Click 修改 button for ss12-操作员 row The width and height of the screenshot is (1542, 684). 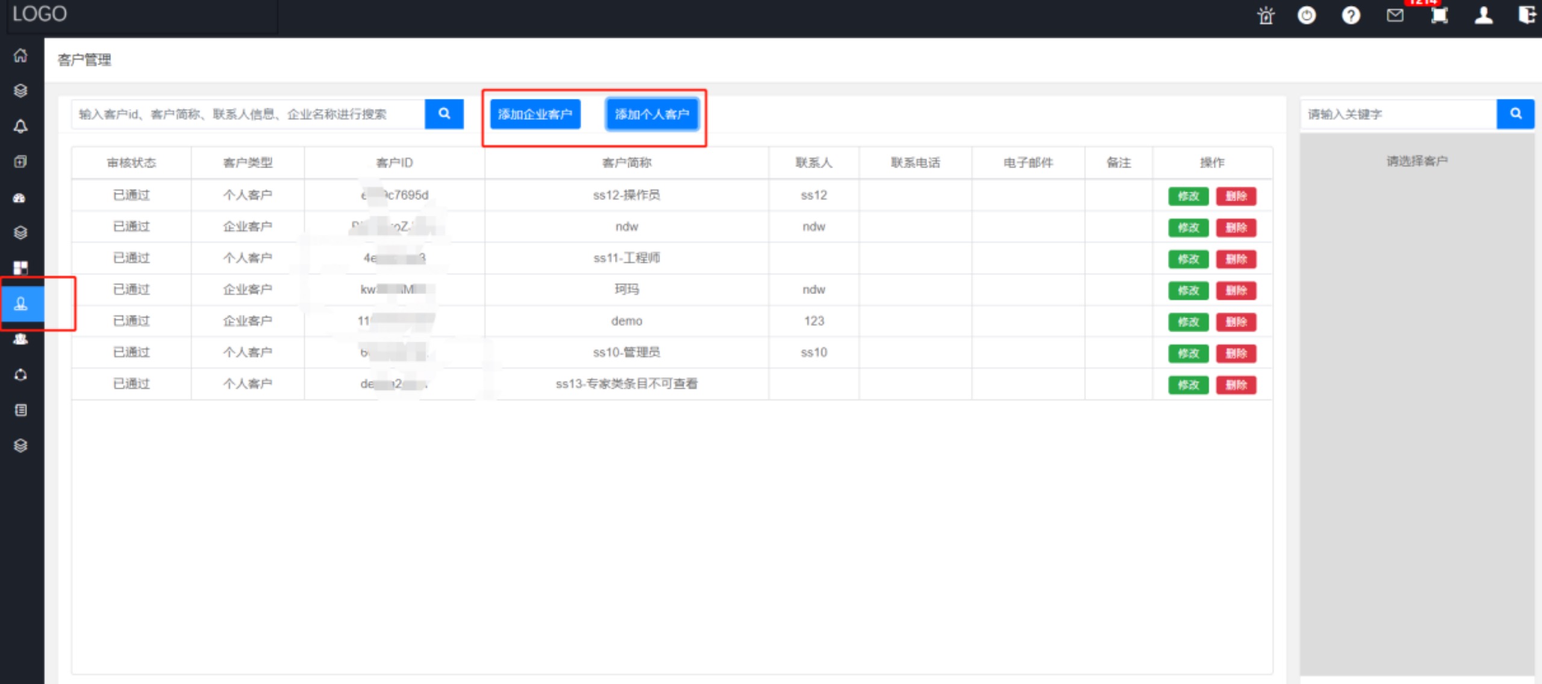coord(1188,196)
